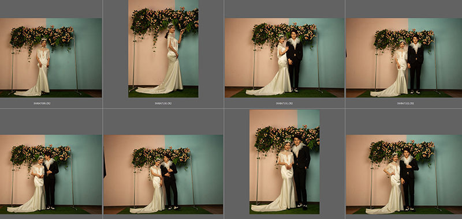Click gray area right of second-row portrait couple thumbnail
The height and width of the screenshot is (219, 462).
(331, 162)
